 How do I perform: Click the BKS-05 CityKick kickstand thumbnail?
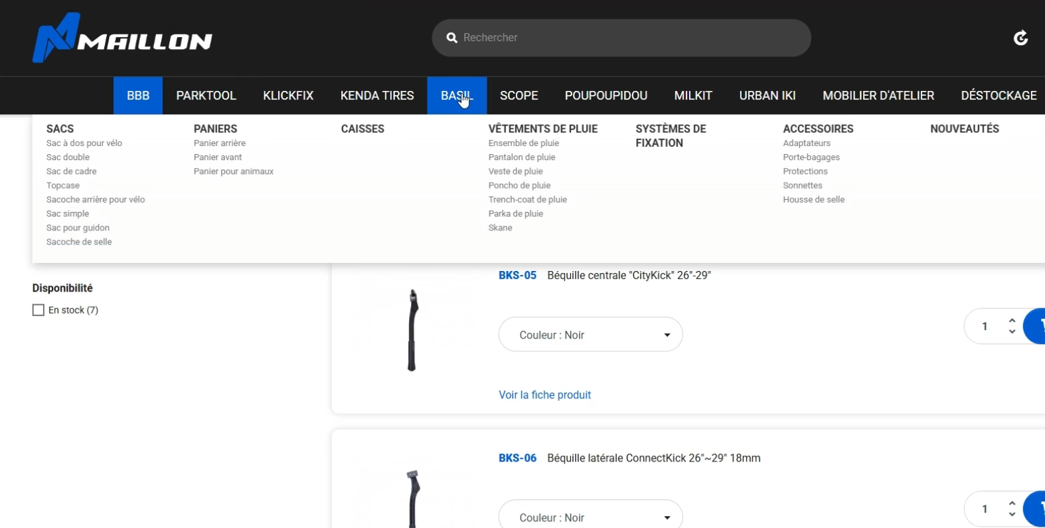(412, 330)
